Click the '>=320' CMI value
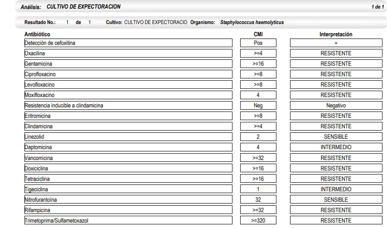 point(258,220)
